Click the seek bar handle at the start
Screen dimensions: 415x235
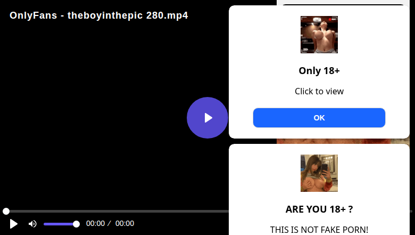coord(6,211)
